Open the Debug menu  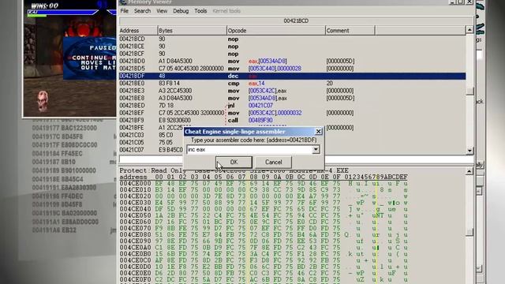coord(181,11)
